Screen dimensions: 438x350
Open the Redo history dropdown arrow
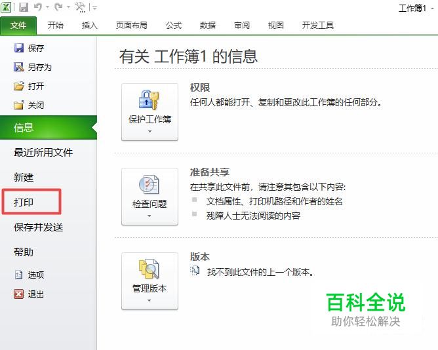(x=68, y=7)
